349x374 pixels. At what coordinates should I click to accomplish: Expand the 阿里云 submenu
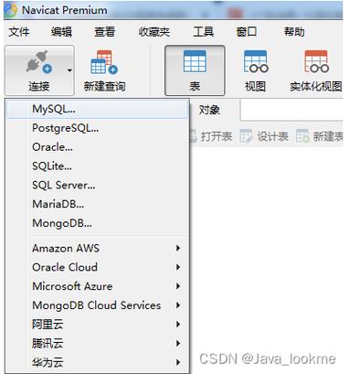pos(98,325)
